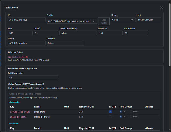The height and width of the screenshot is (132, 171).
Task: Click the device_load_state key
Action: (20, 112)
